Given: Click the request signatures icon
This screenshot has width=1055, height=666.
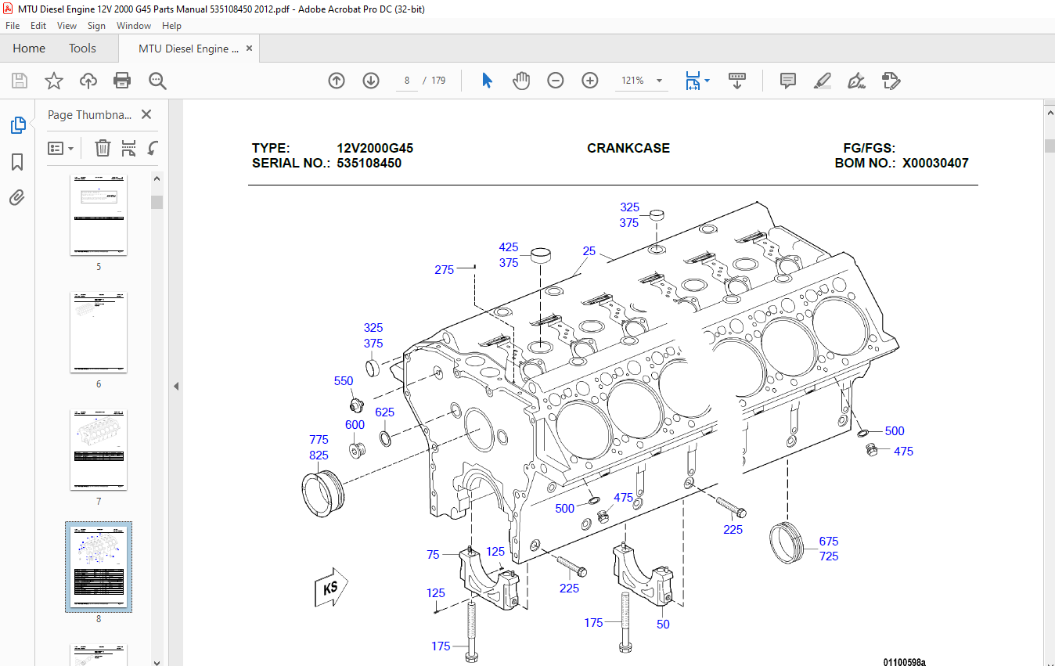Looking at the screenshot, I should (x=891, y=80).
